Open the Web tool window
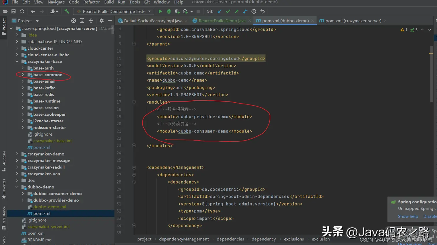Image resolution: width=437 pixels, height=245 pixels. click(x=4, y=240)
